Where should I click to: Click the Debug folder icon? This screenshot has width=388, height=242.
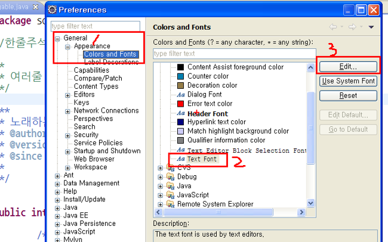pos(171,177)
